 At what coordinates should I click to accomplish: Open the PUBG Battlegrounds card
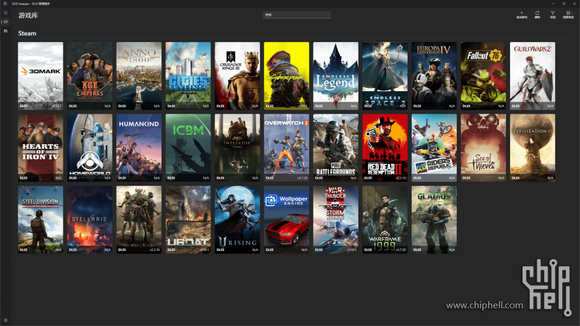tap(335, 148)
